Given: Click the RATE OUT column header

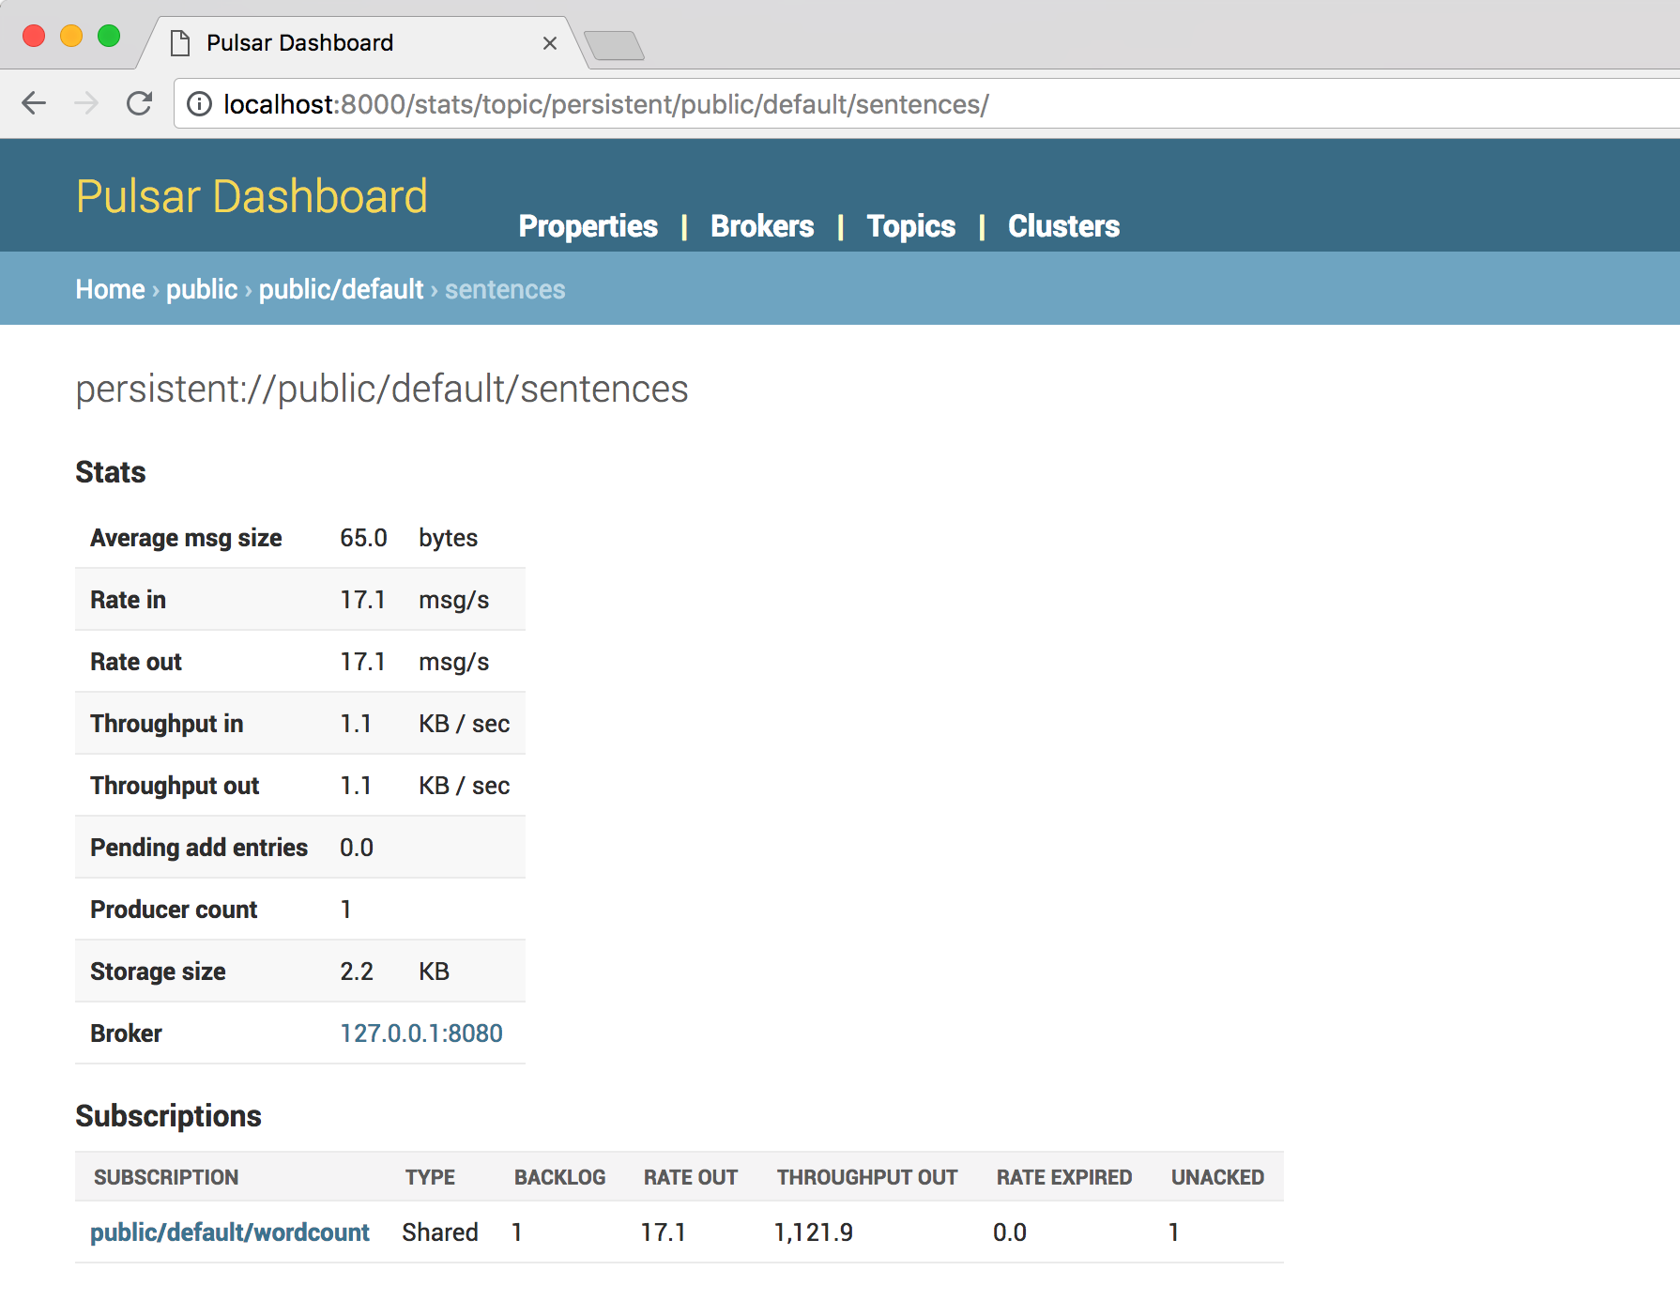Looking at the screenshot, I should pyautogui.click(x=691, y=1177).
